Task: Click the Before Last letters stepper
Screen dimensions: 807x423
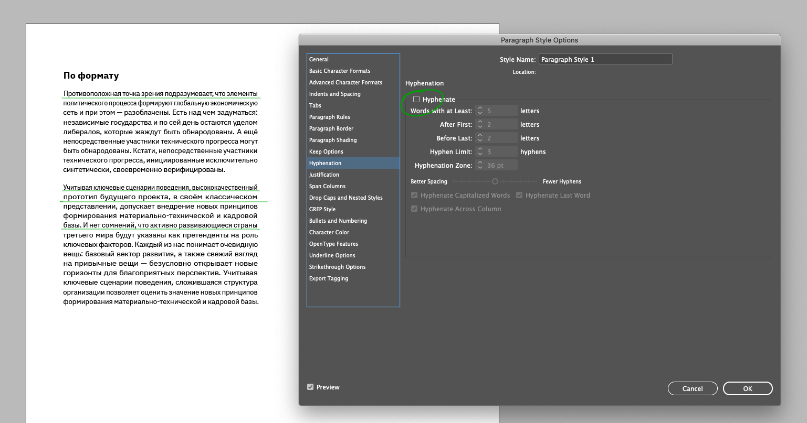Action: 480,138
